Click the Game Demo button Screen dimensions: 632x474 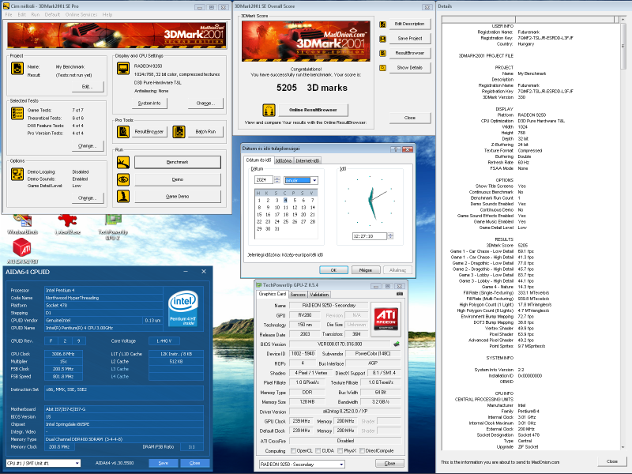click(177, 196)
